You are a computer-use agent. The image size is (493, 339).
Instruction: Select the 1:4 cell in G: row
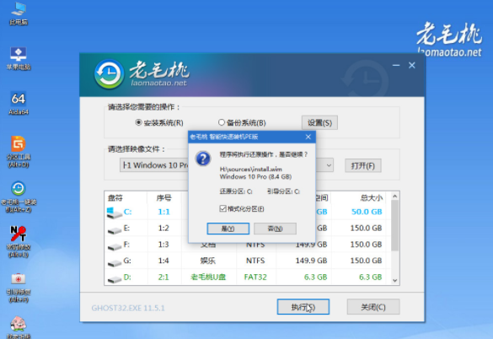tap(163, 261)
